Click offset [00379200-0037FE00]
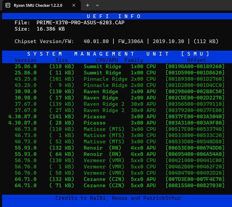This screenshot has height=207, width=232. (195, 110)
